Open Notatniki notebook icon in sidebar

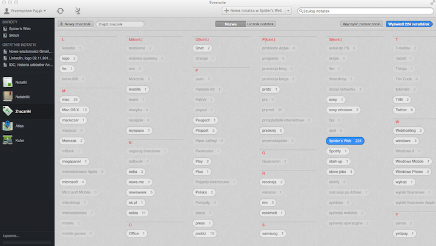coord(7,97)
